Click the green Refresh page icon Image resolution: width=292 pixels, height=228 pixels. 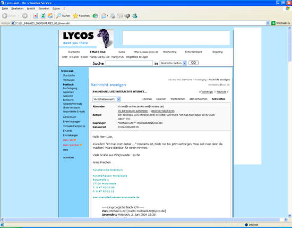[x=43, y=16]
